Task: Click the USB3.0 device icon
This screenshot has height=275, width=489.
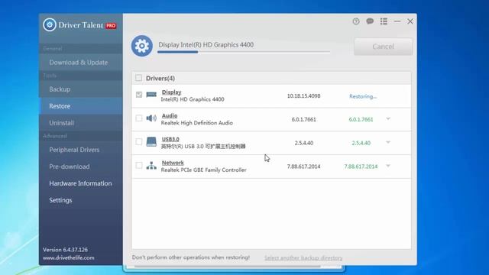Action: [x=151, y=141]
